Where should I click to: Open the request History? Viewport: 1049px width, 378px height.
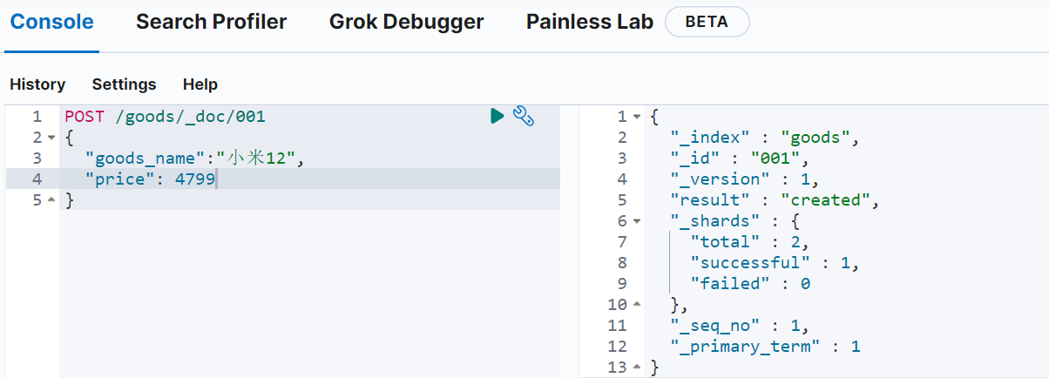[37, 84]
